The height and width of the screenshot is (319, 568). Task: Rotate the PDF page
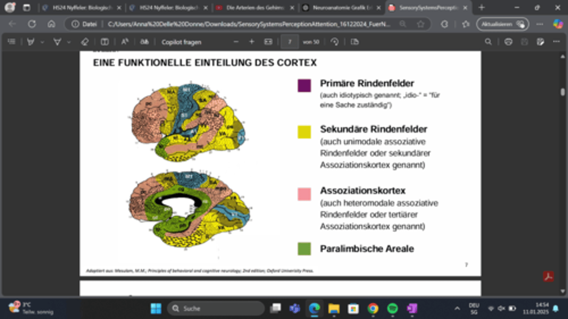(x=335, y=42)
